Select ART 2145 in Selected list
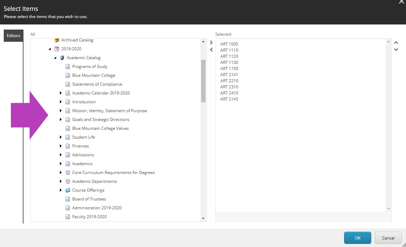The width and height of the screenshot is (406, 247). 229,99
